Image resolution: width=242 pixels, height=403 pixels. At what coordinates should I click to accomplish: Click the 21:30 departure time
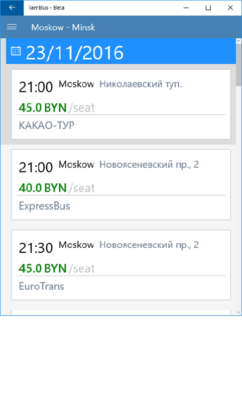tap(36, 248)
